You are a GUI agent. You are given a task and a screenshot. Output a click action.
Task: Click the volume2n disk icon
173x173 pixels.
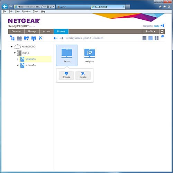point(22,65)
